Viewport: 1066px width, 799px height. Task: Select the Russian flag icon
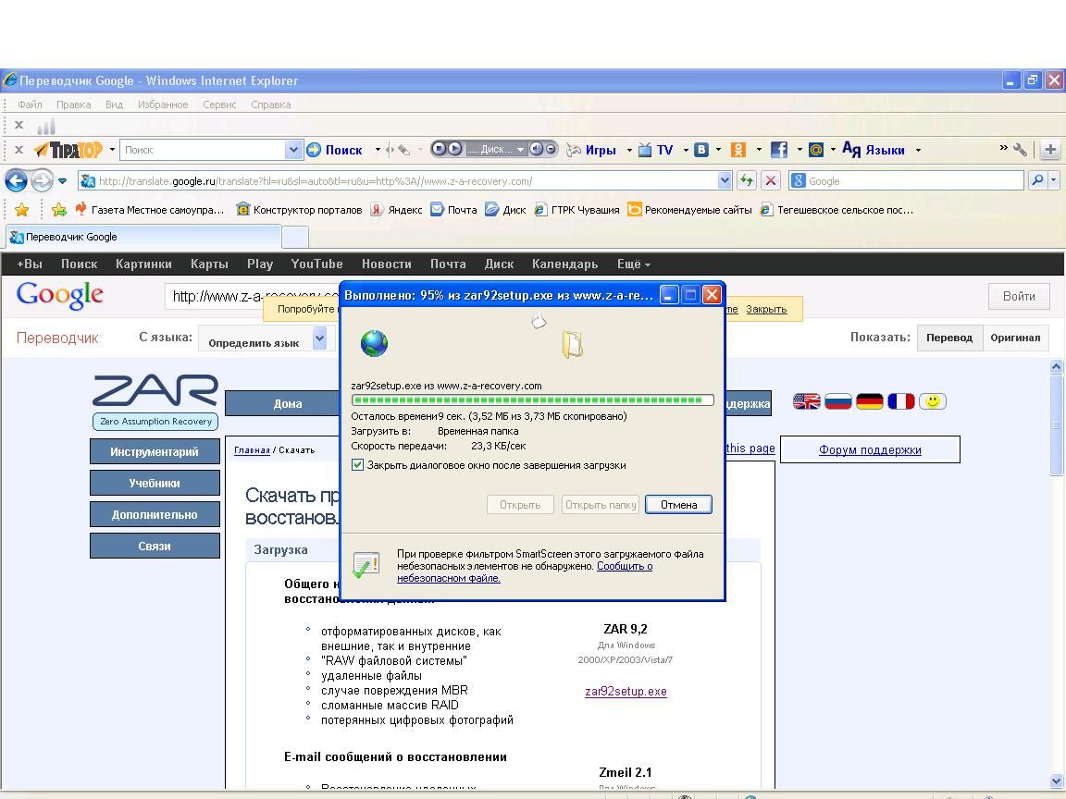[x=837, y=401]
